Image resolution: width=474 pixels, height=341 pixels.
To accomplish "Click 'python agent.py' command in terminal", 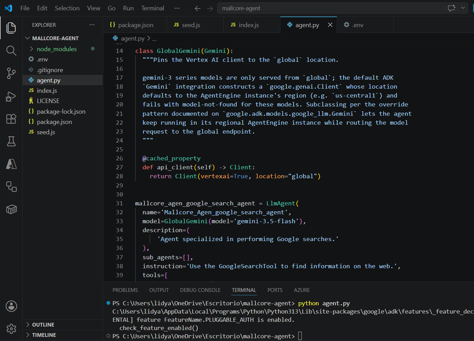I will click(324, 303).
